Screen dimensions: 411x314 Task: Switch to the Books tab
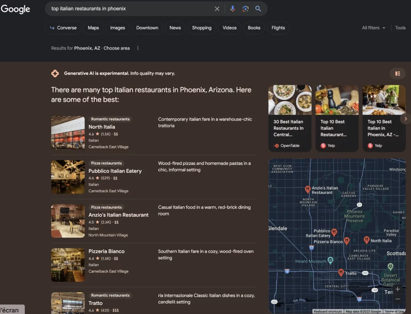click(254, 28)
